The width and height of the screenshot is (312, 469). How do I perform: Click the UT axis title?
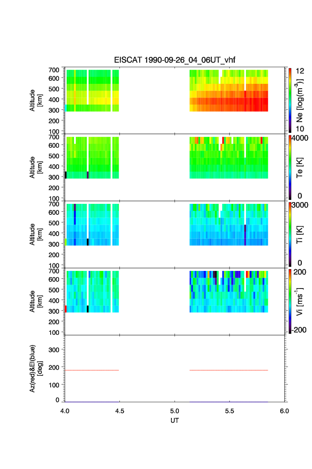point(175,420)
